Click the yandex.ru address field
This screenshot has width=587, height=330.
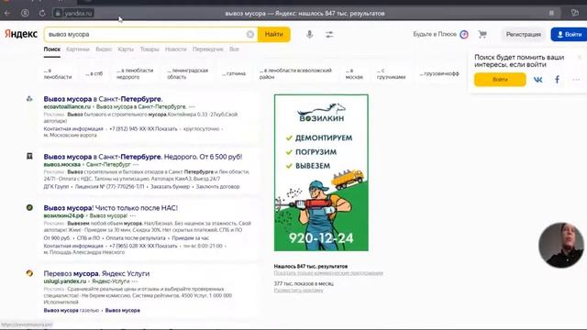coord(73,13)
